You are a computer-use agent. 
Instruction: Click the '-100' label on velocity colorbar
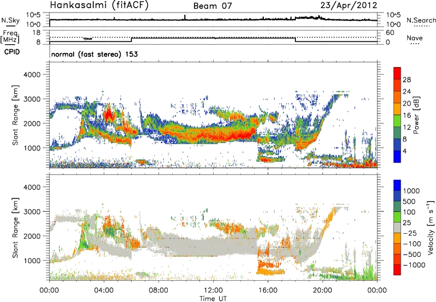pos(412,244)
